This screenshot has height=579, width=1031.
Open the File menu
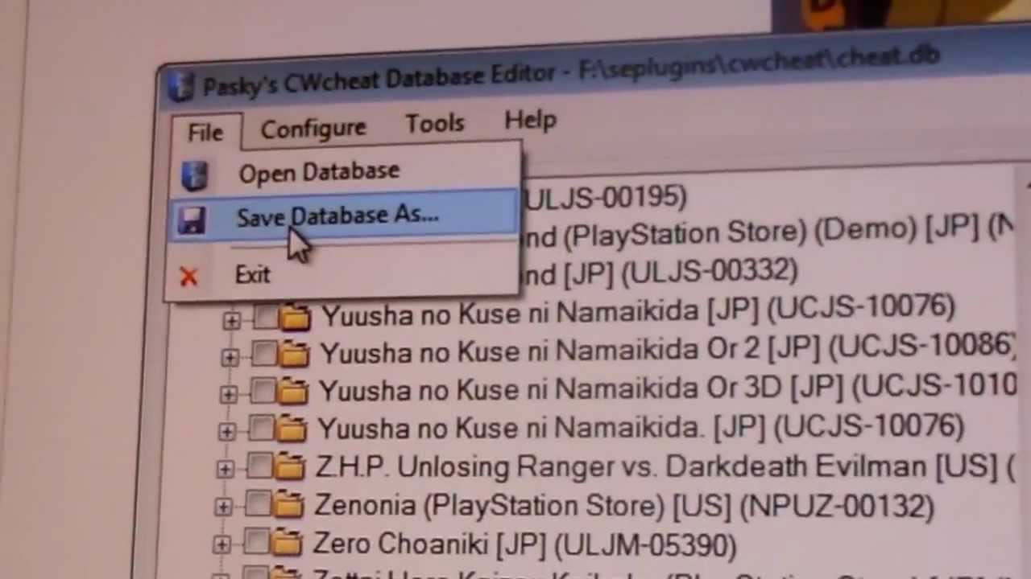[205, 133]
